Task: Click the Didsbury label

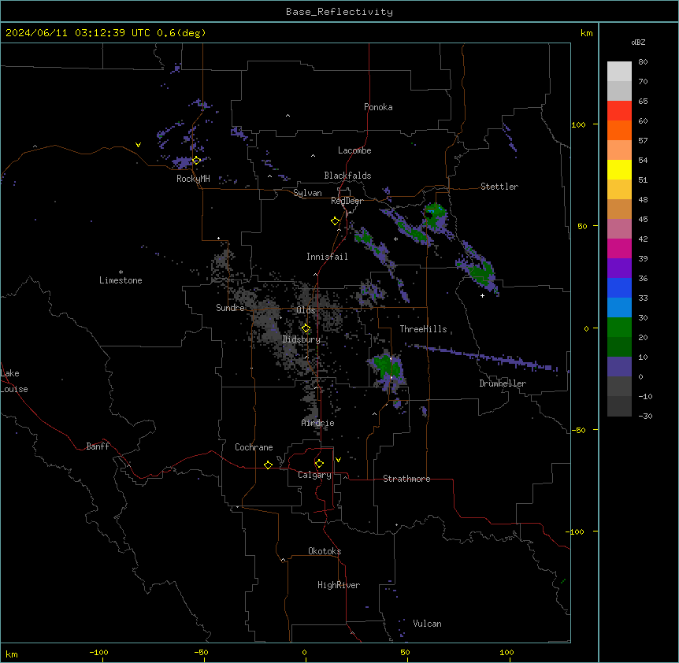Action: click(x=302, y=339)
